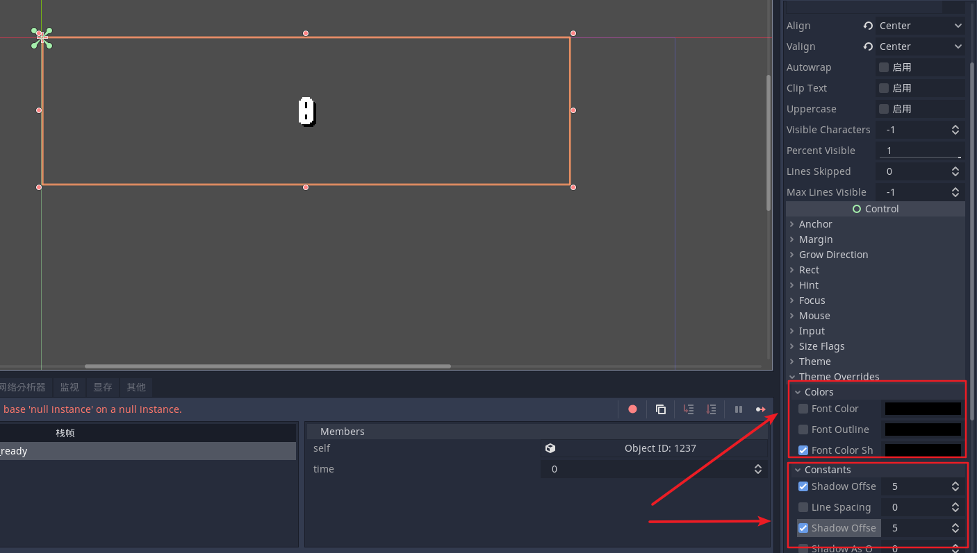This screenshot has width=977, height=553.
Task: Click the null instance error message
Action: coord(92,409)
